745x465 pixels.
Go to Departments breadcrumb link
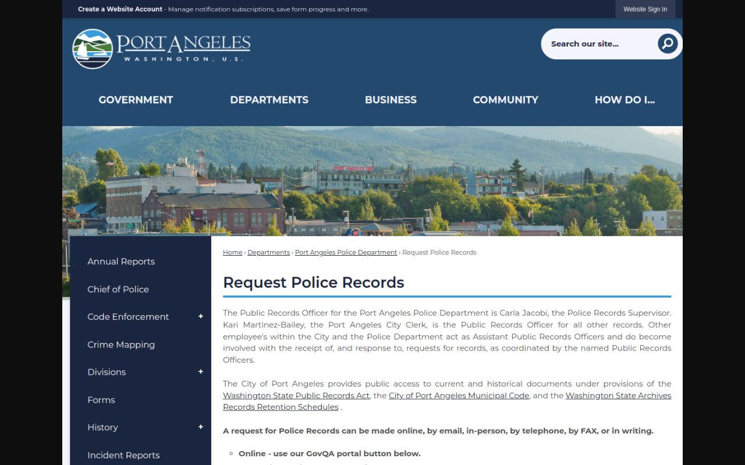268,252
